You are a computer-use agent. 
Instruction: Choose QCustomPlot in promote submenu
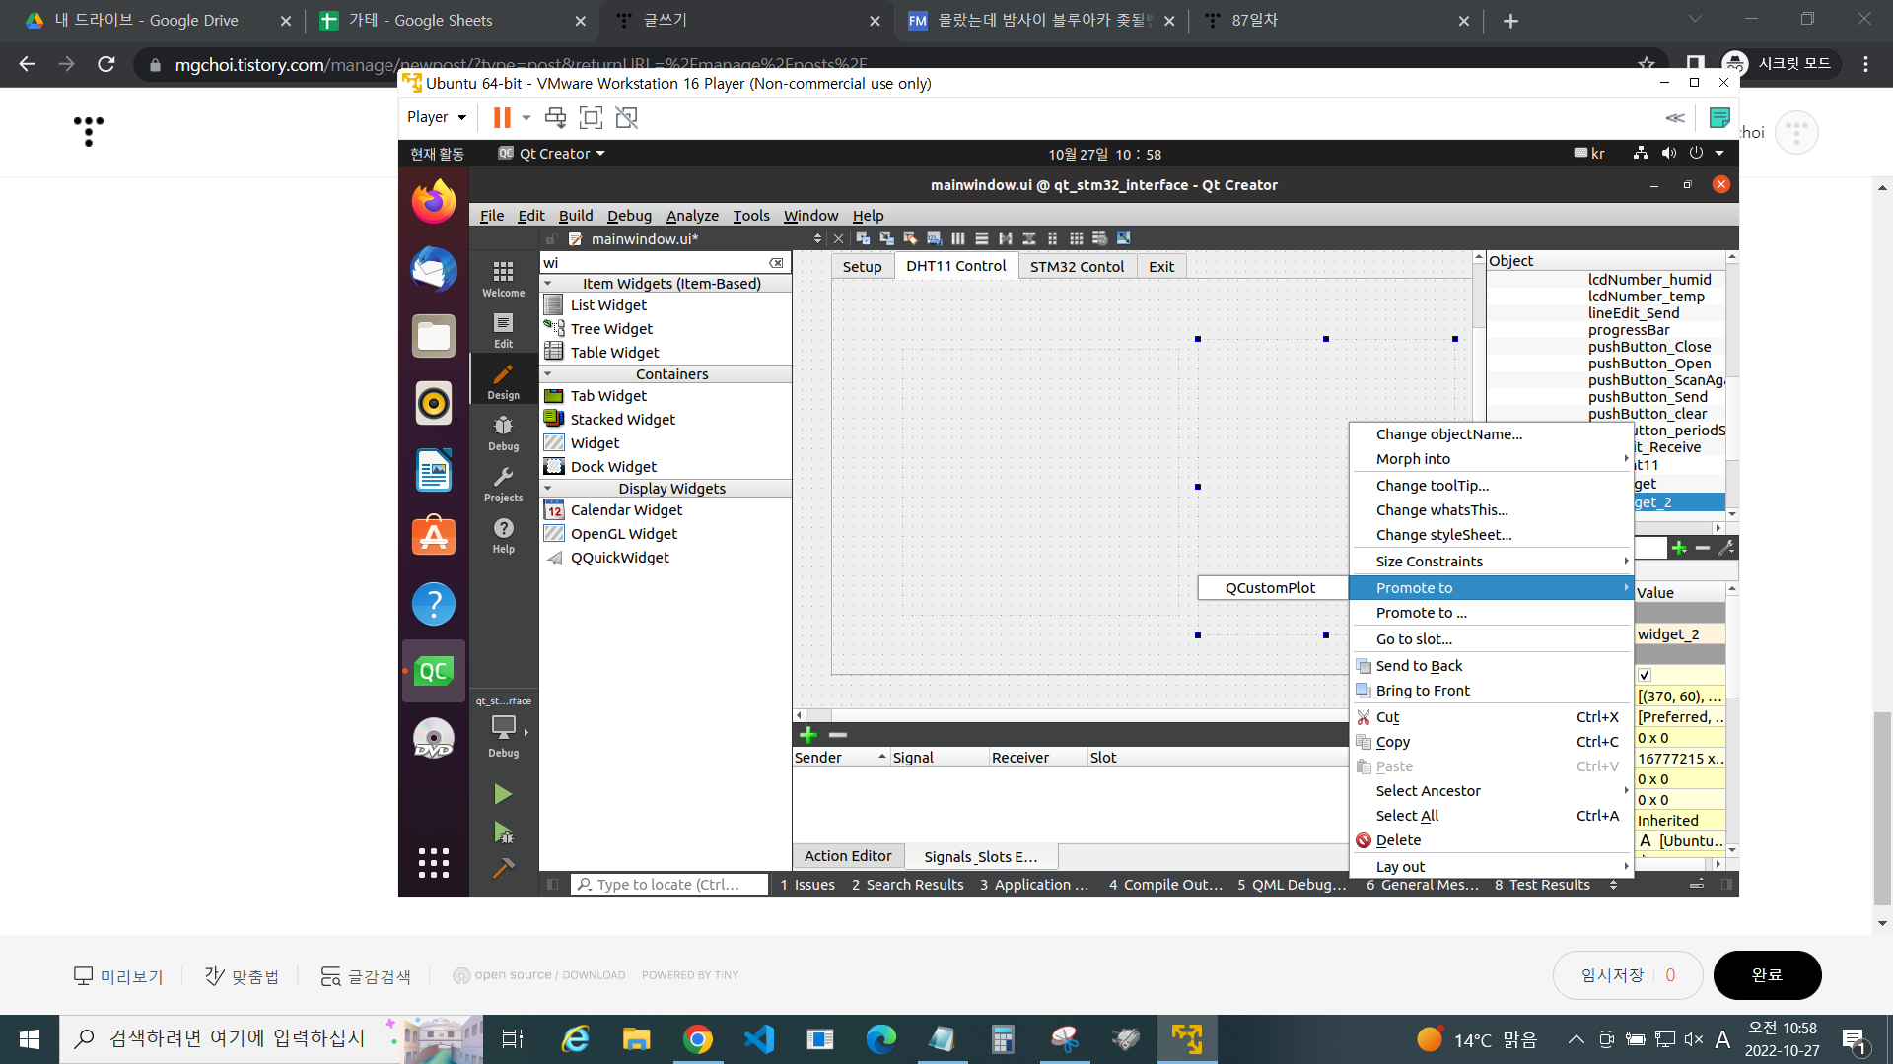1271,588
